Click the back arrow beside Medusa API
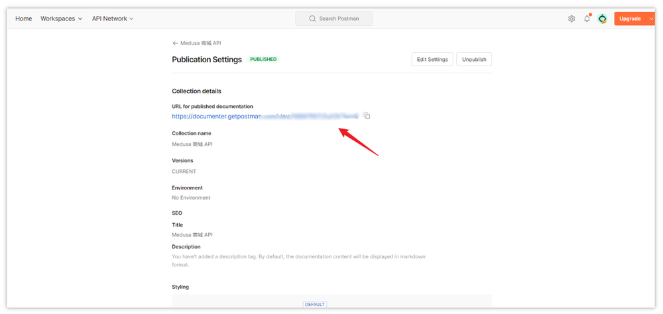The image size is (663, 314). click(x=175, y=43)
